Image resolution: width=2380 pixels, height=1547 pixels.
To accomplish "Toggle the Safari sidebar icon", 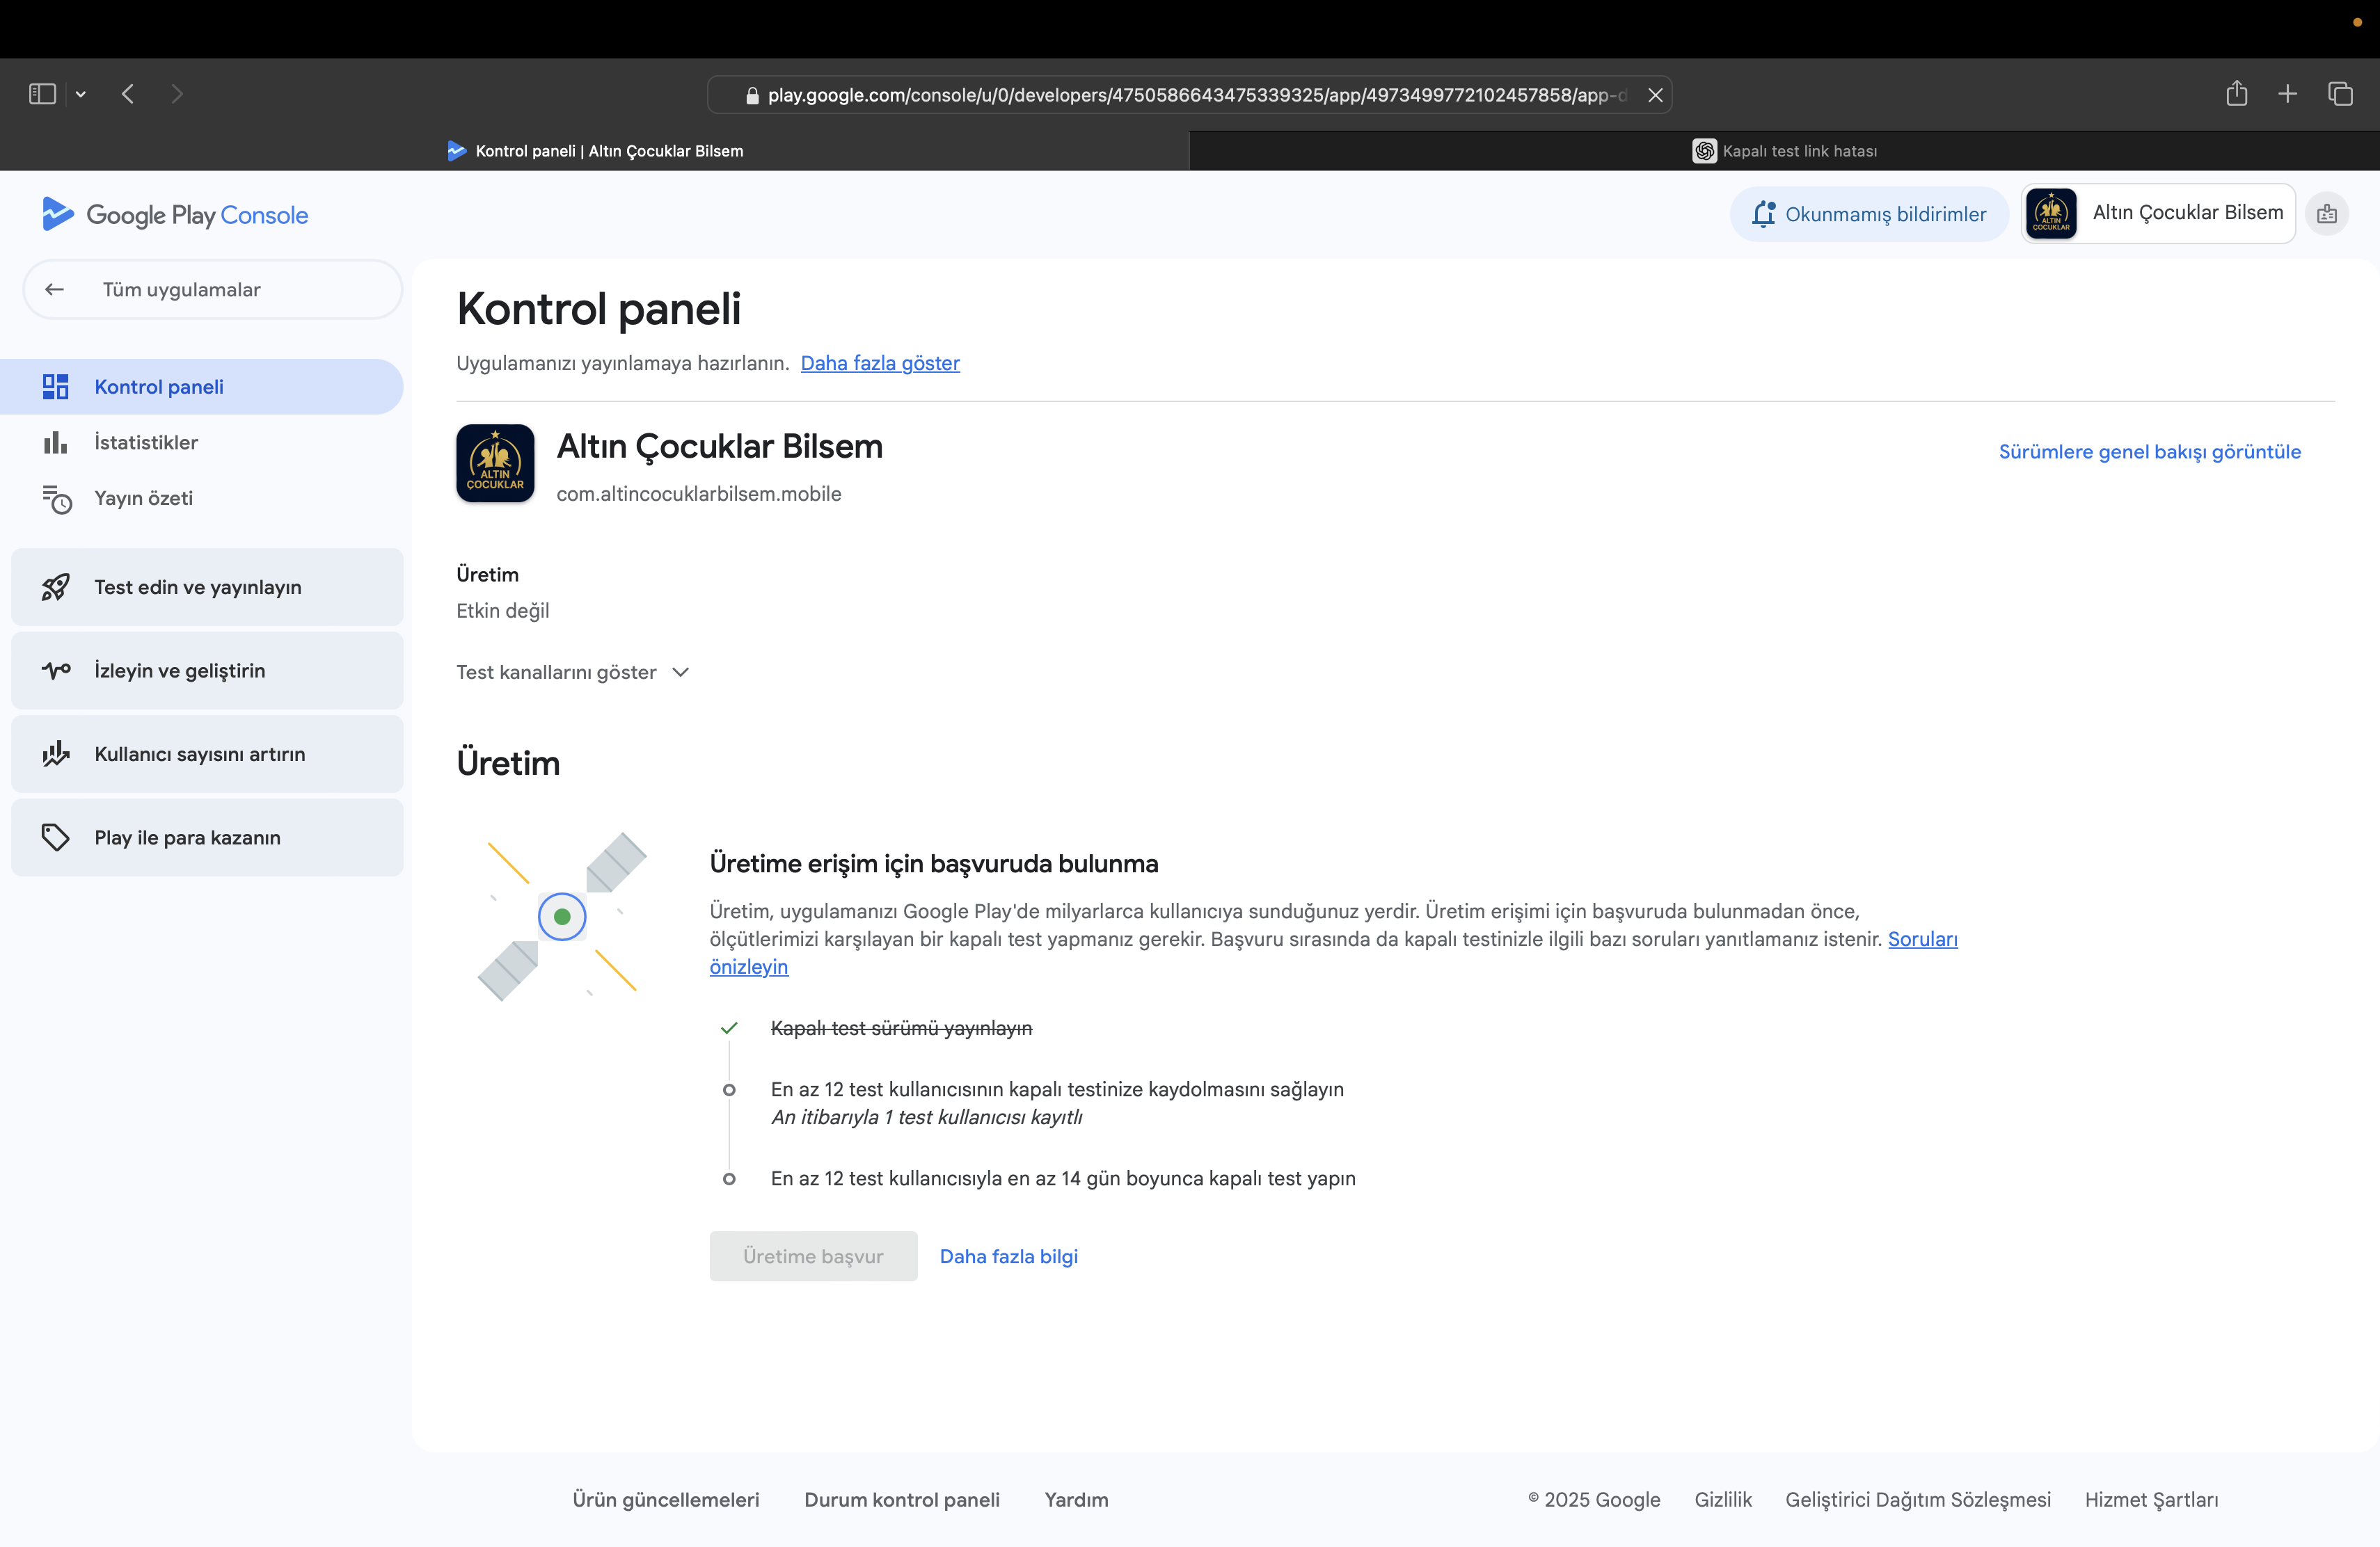I will pos(42,94).
